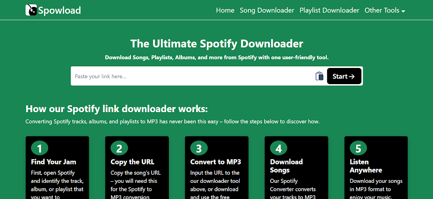Open the Other Tools dropdown

pyautogui.click(x=385, y=10)
